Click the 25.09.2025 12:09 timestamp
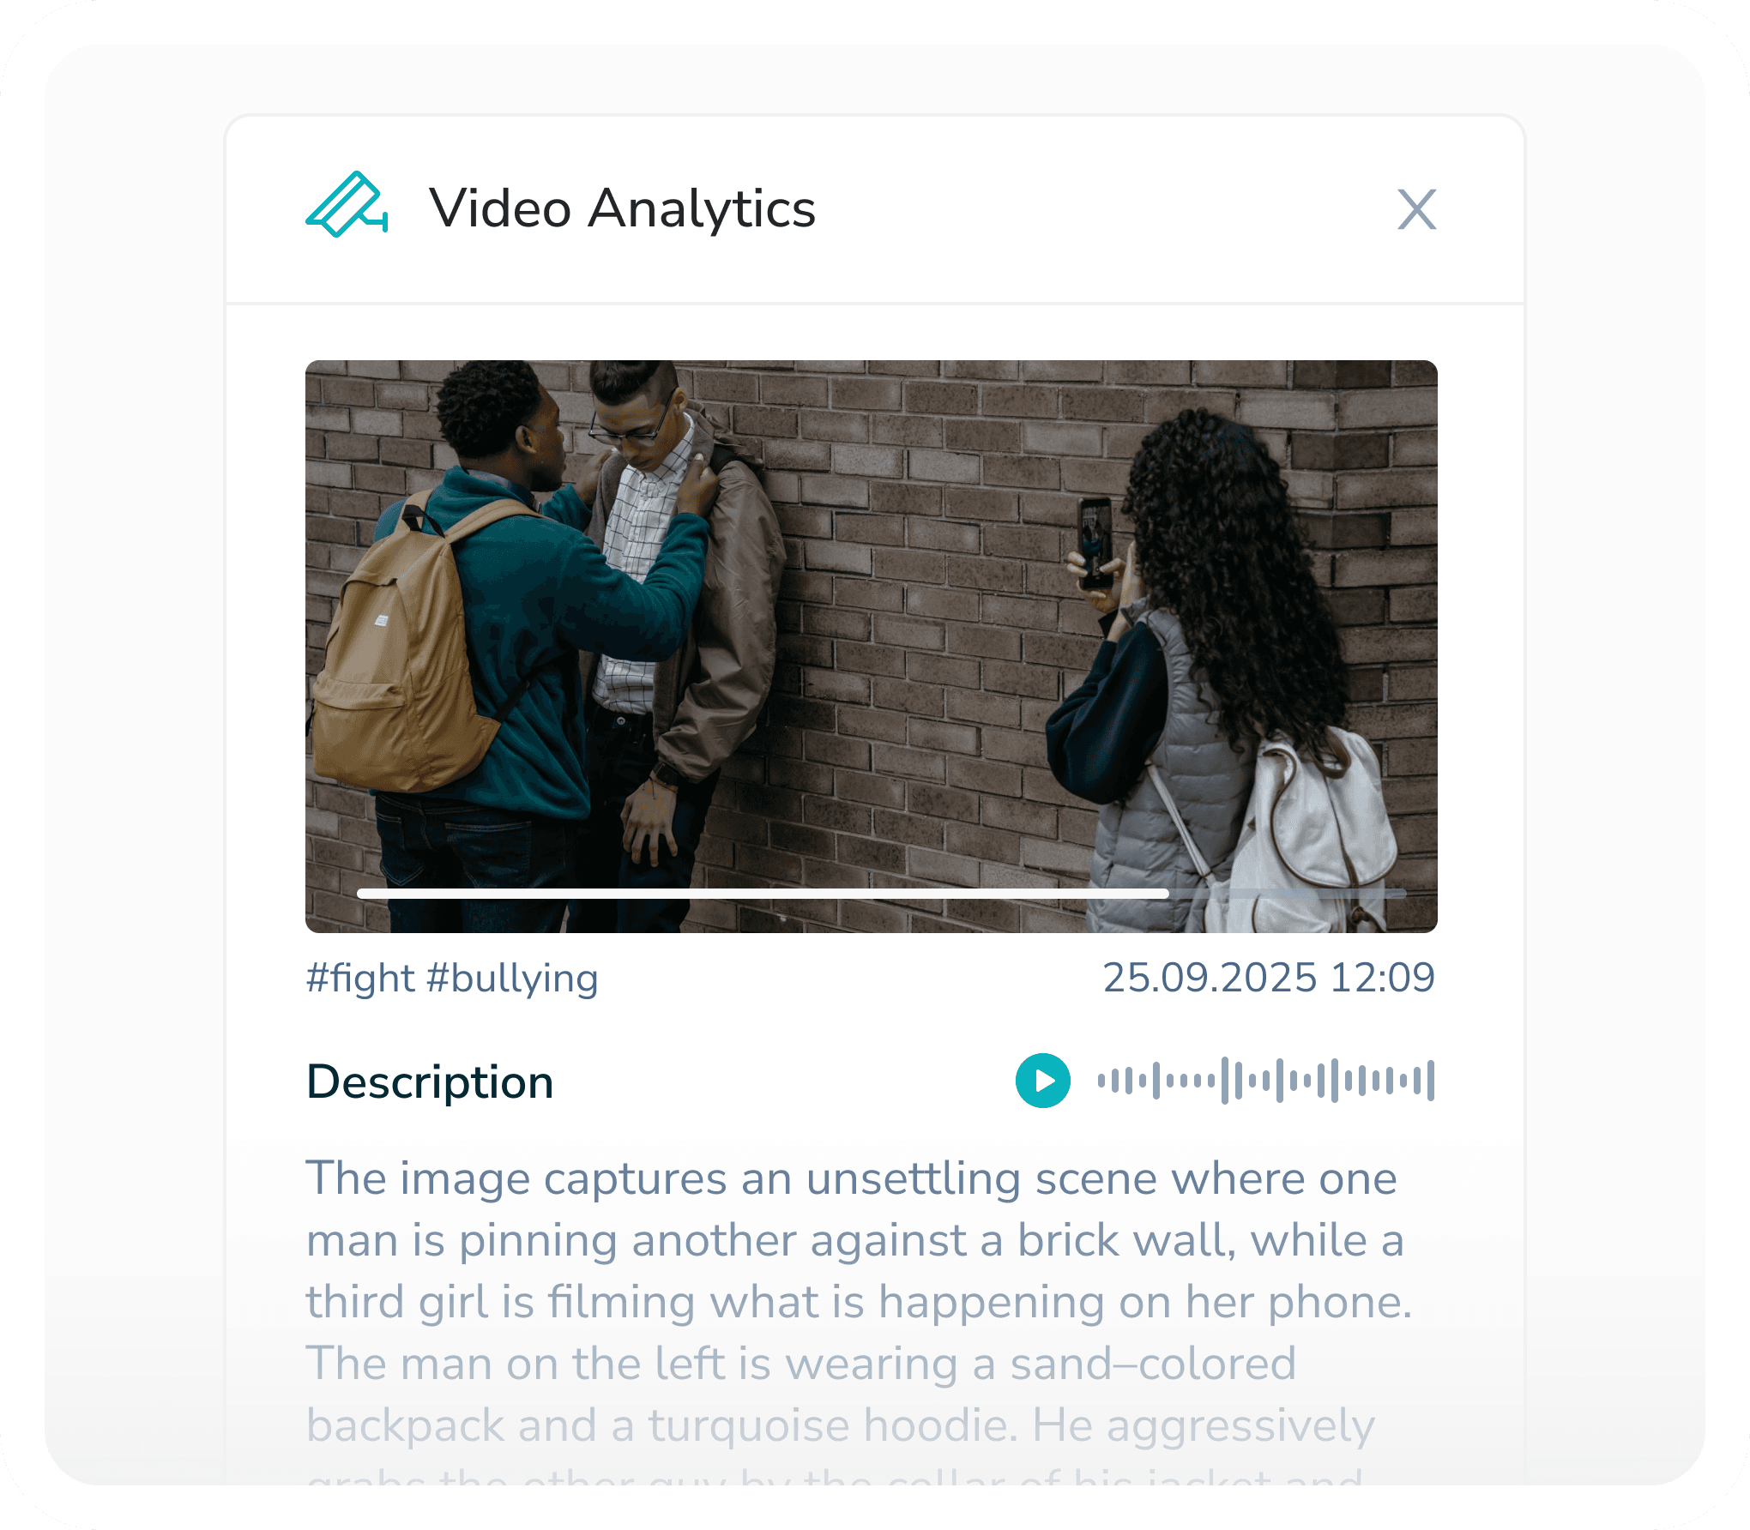Screen dimensions: 1750x1530 point(1268,978)
